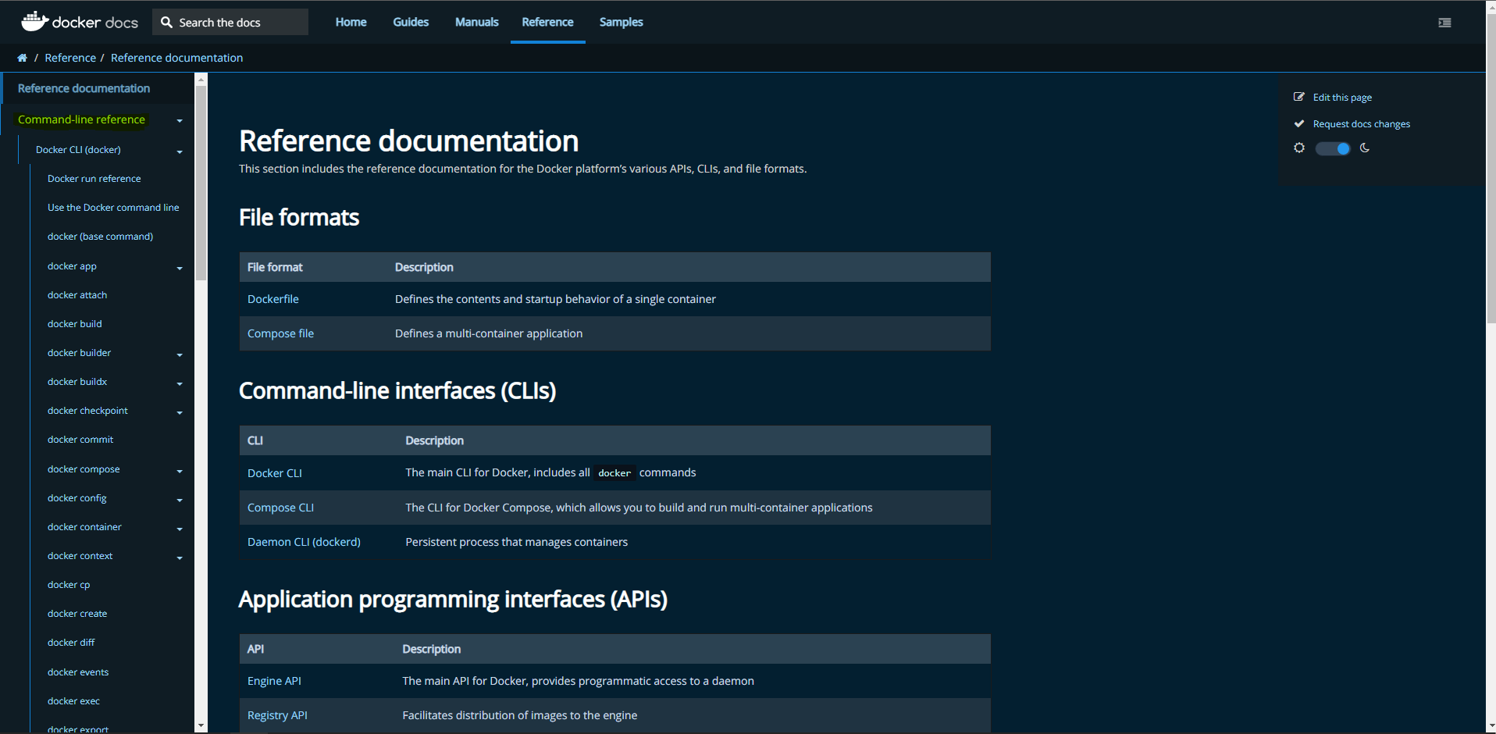This screenshot has height=734, width=1496.
Task: Click the sidebar scrollbar thumb
Action: click(x=201, y=183)
